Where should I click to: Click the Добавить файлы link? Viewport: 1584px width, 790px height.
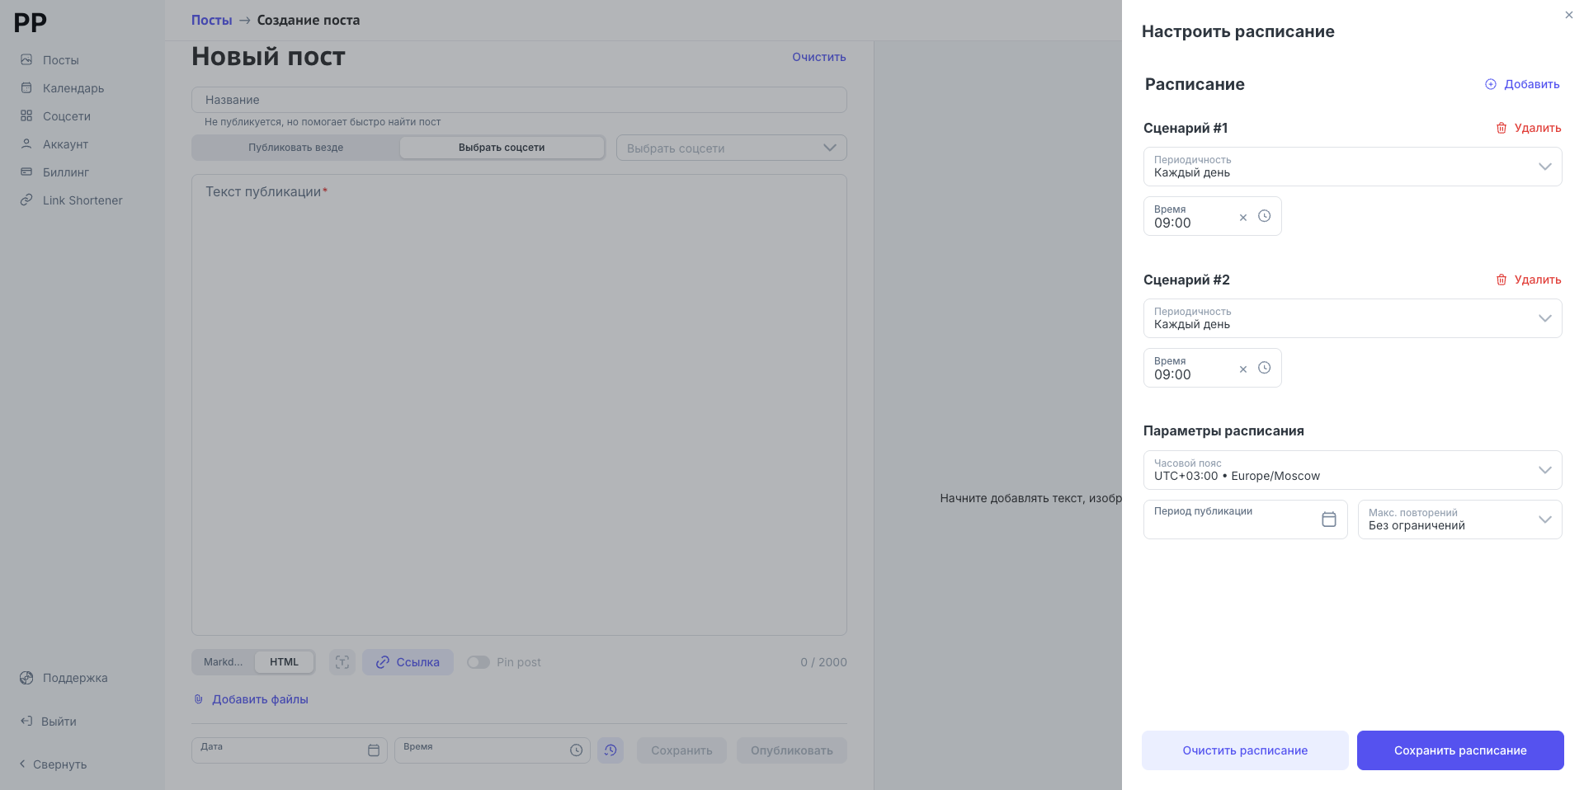click(260, 699)
